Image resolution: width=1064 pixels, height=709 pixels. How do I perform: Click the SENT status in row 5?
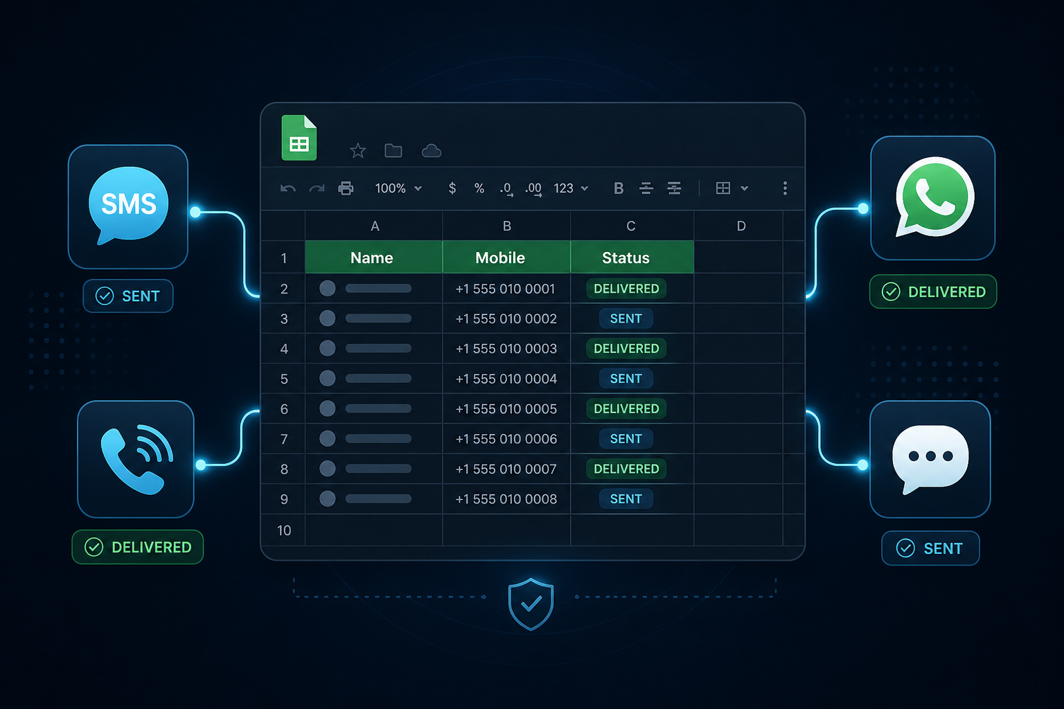626,379
